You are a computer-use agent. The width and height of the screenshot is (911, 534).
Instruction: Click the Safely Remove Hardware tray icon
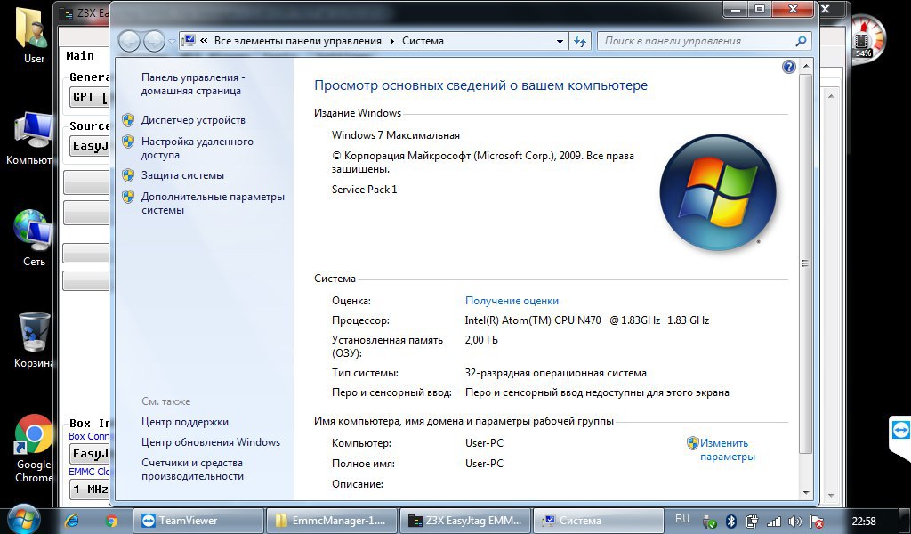click(x=709, y=522)
